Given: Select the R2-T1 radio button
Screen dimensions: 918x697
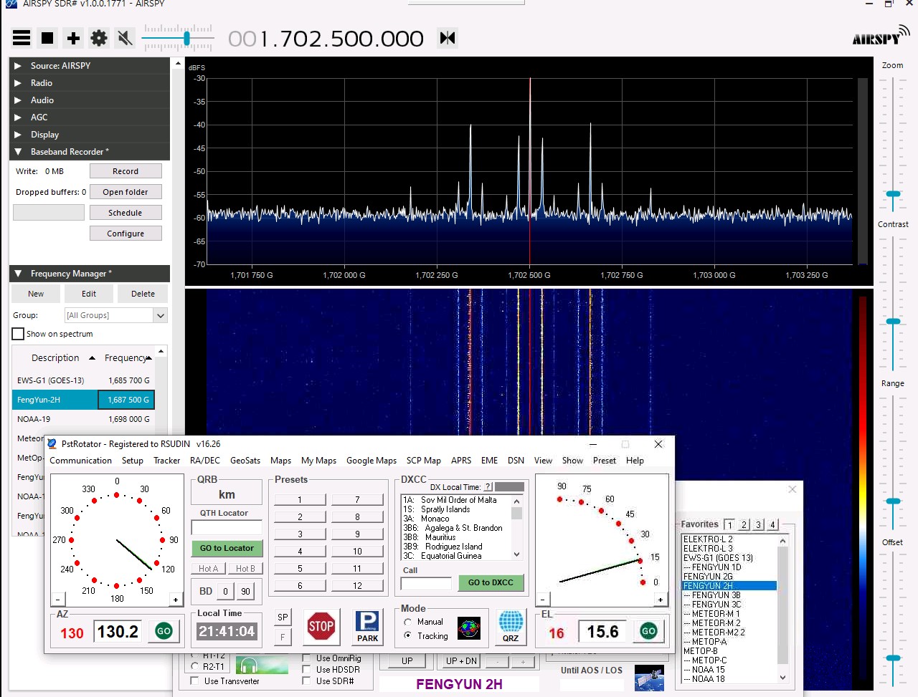Looking at the screenshot, I should [x=194, y=666].
